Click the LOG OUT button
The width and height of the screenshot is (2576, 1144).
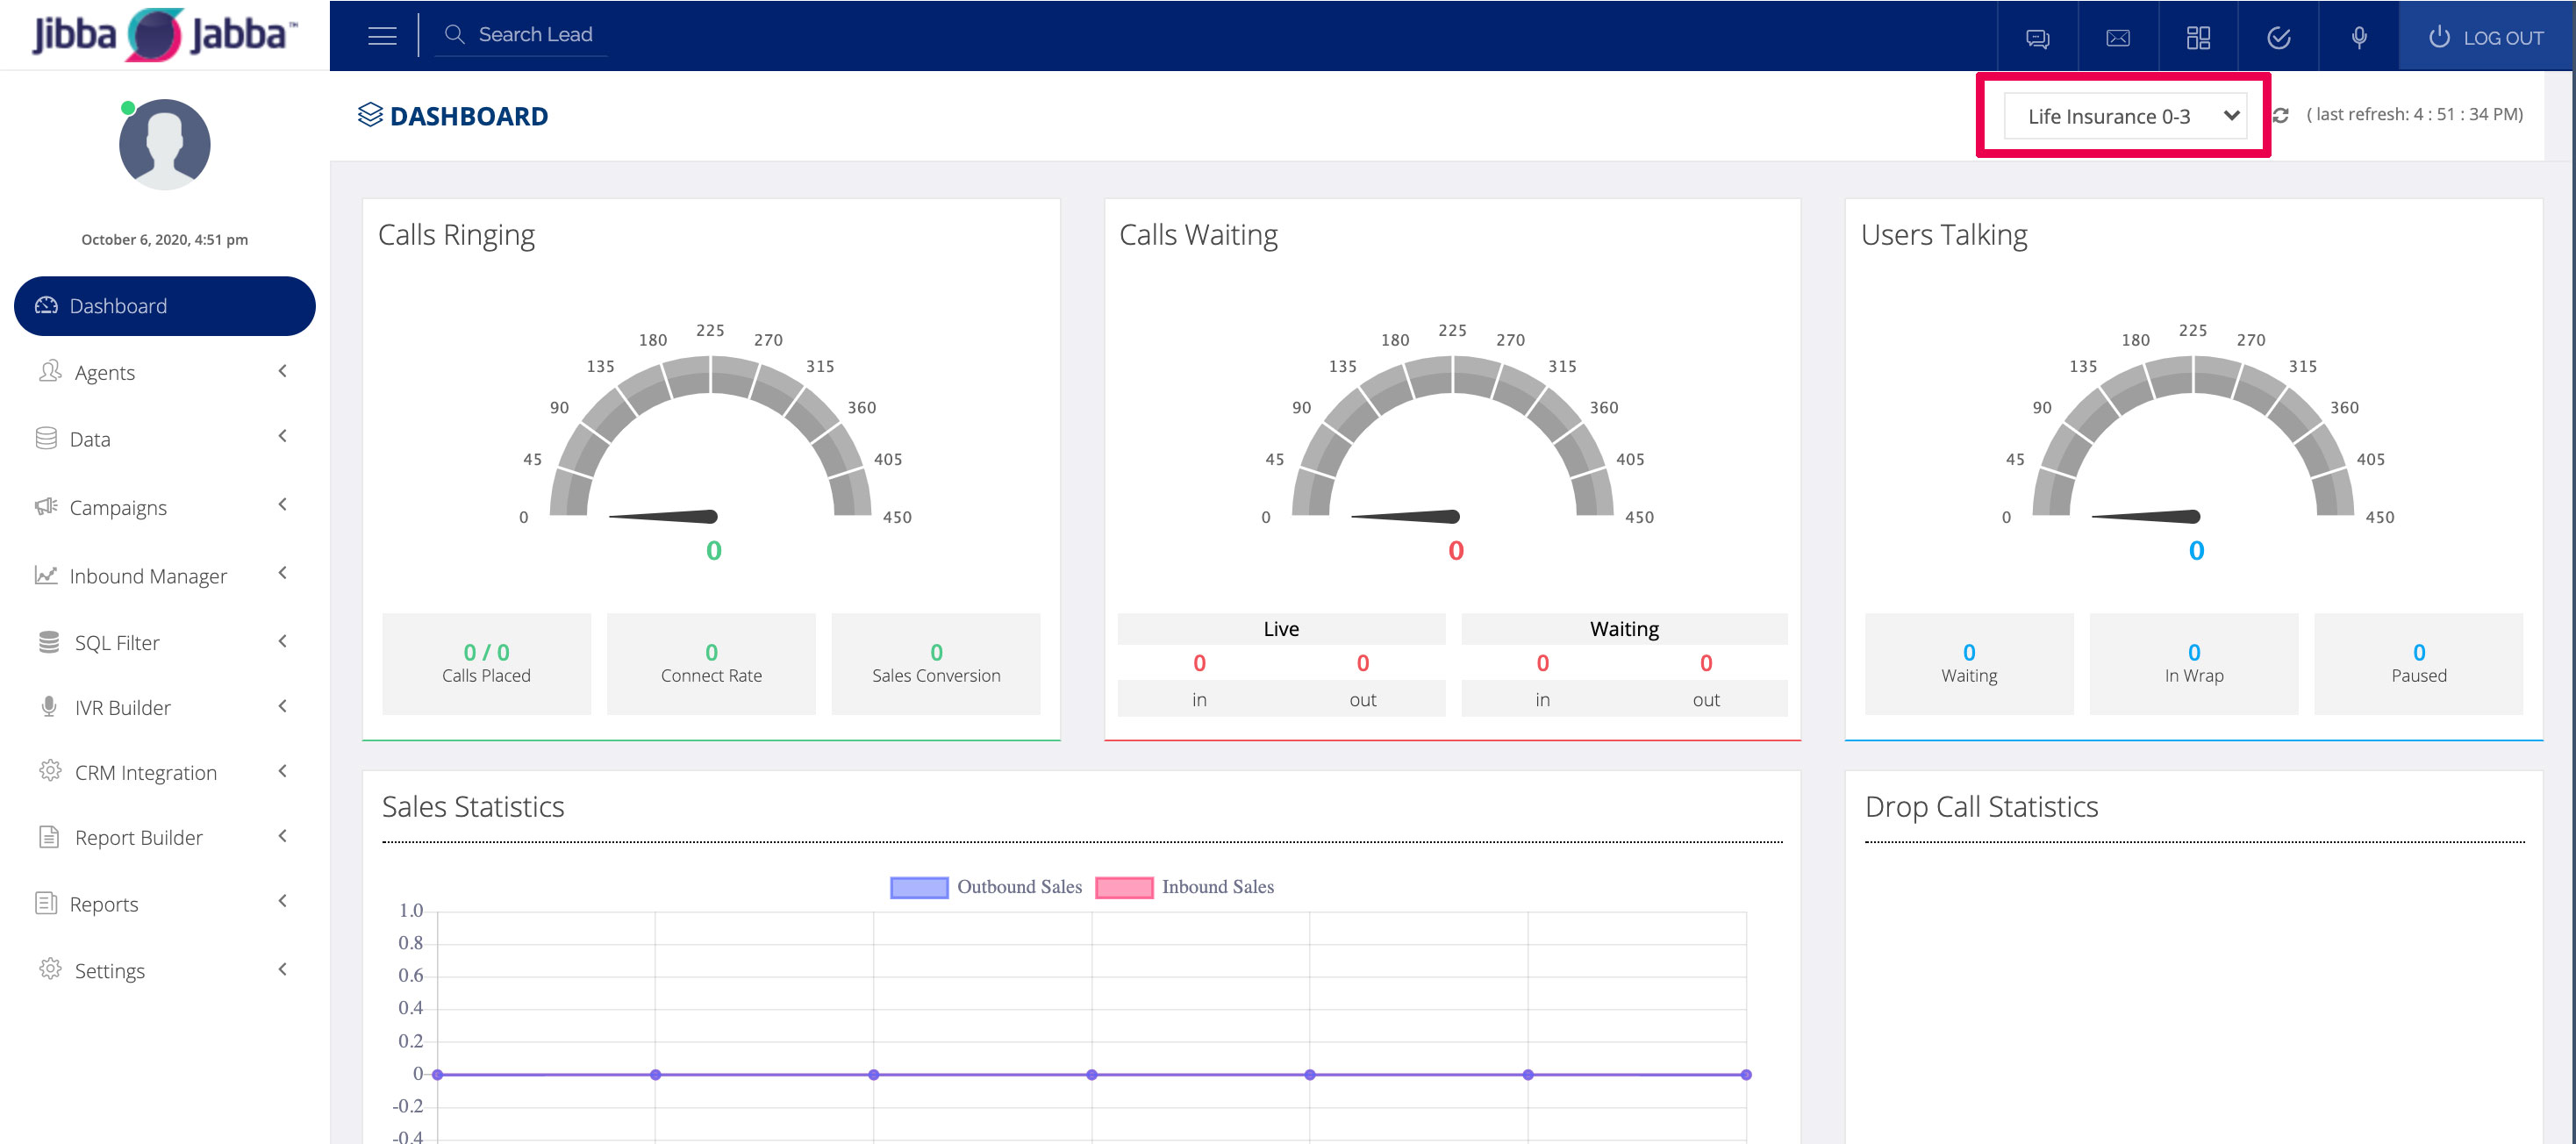point(2484,38)
